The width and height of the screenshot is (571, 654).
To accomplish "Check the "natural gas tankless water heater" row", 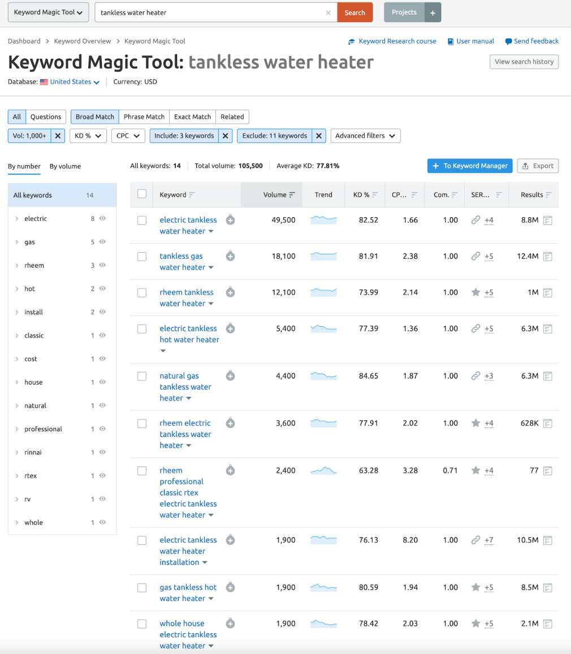I will pos(142,375).
